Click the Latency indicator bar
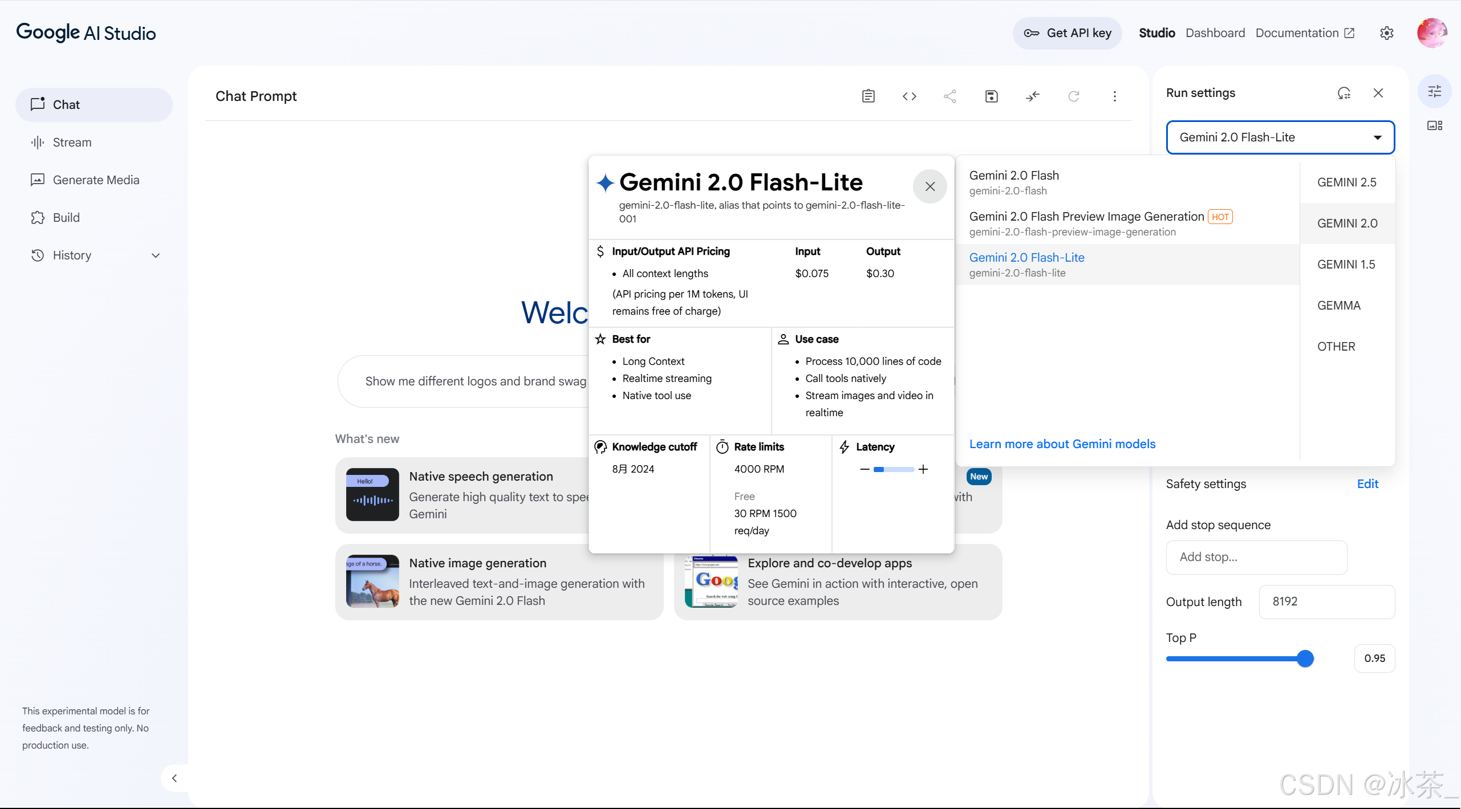 click(x=894, y=470)
